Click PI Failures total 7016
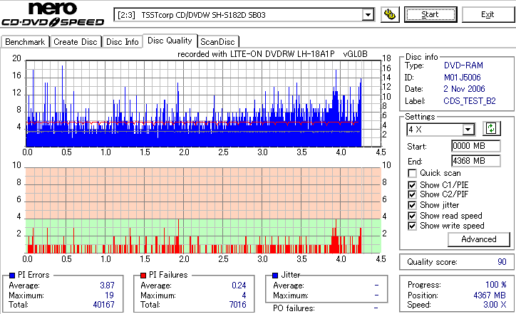Viewport: 516px width, 314px height. pyautogui.click(x=237, y=305)
